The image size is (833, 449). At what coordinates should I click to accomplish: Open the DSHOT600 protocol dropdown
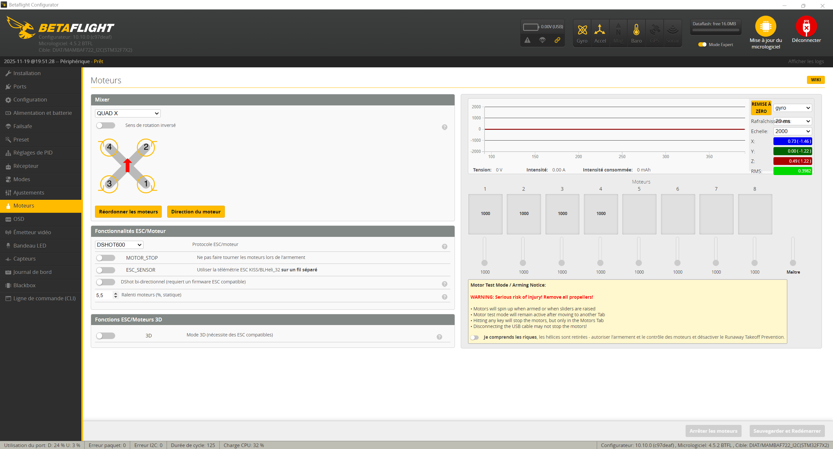pos(119,245)
